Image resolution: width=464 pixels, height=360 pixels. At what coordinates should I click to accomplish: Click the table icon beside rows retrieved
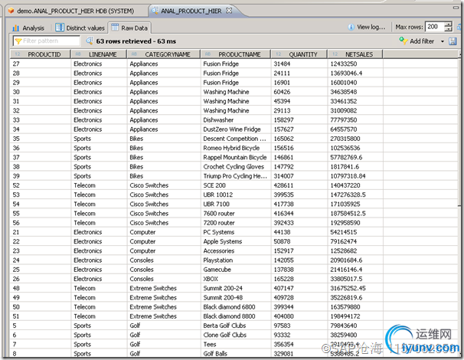[90, 41]
